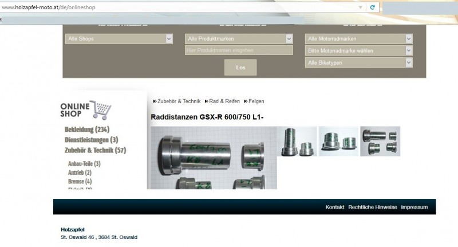Image resolution: width=458 pixels, height=247 pixels.
Task: Open the Impressum footer link
Action: (x=414, y=207)
